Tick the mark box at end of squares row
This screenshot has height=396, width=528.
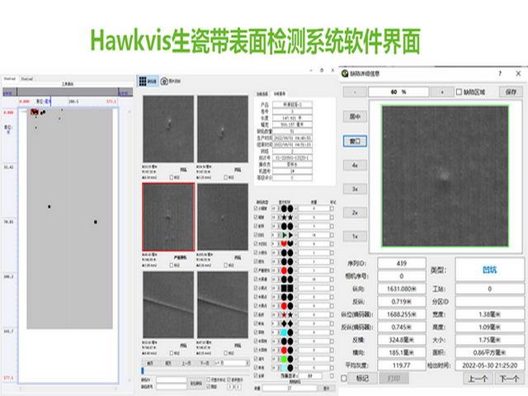332,288
